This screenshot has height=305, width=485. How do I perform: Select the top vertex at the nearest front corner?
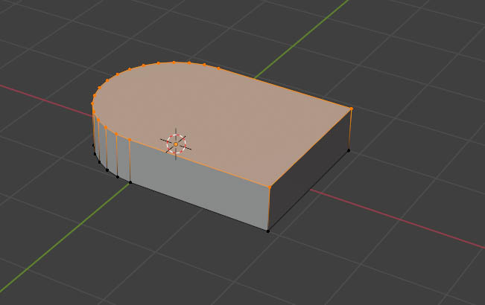coord(269,186)
